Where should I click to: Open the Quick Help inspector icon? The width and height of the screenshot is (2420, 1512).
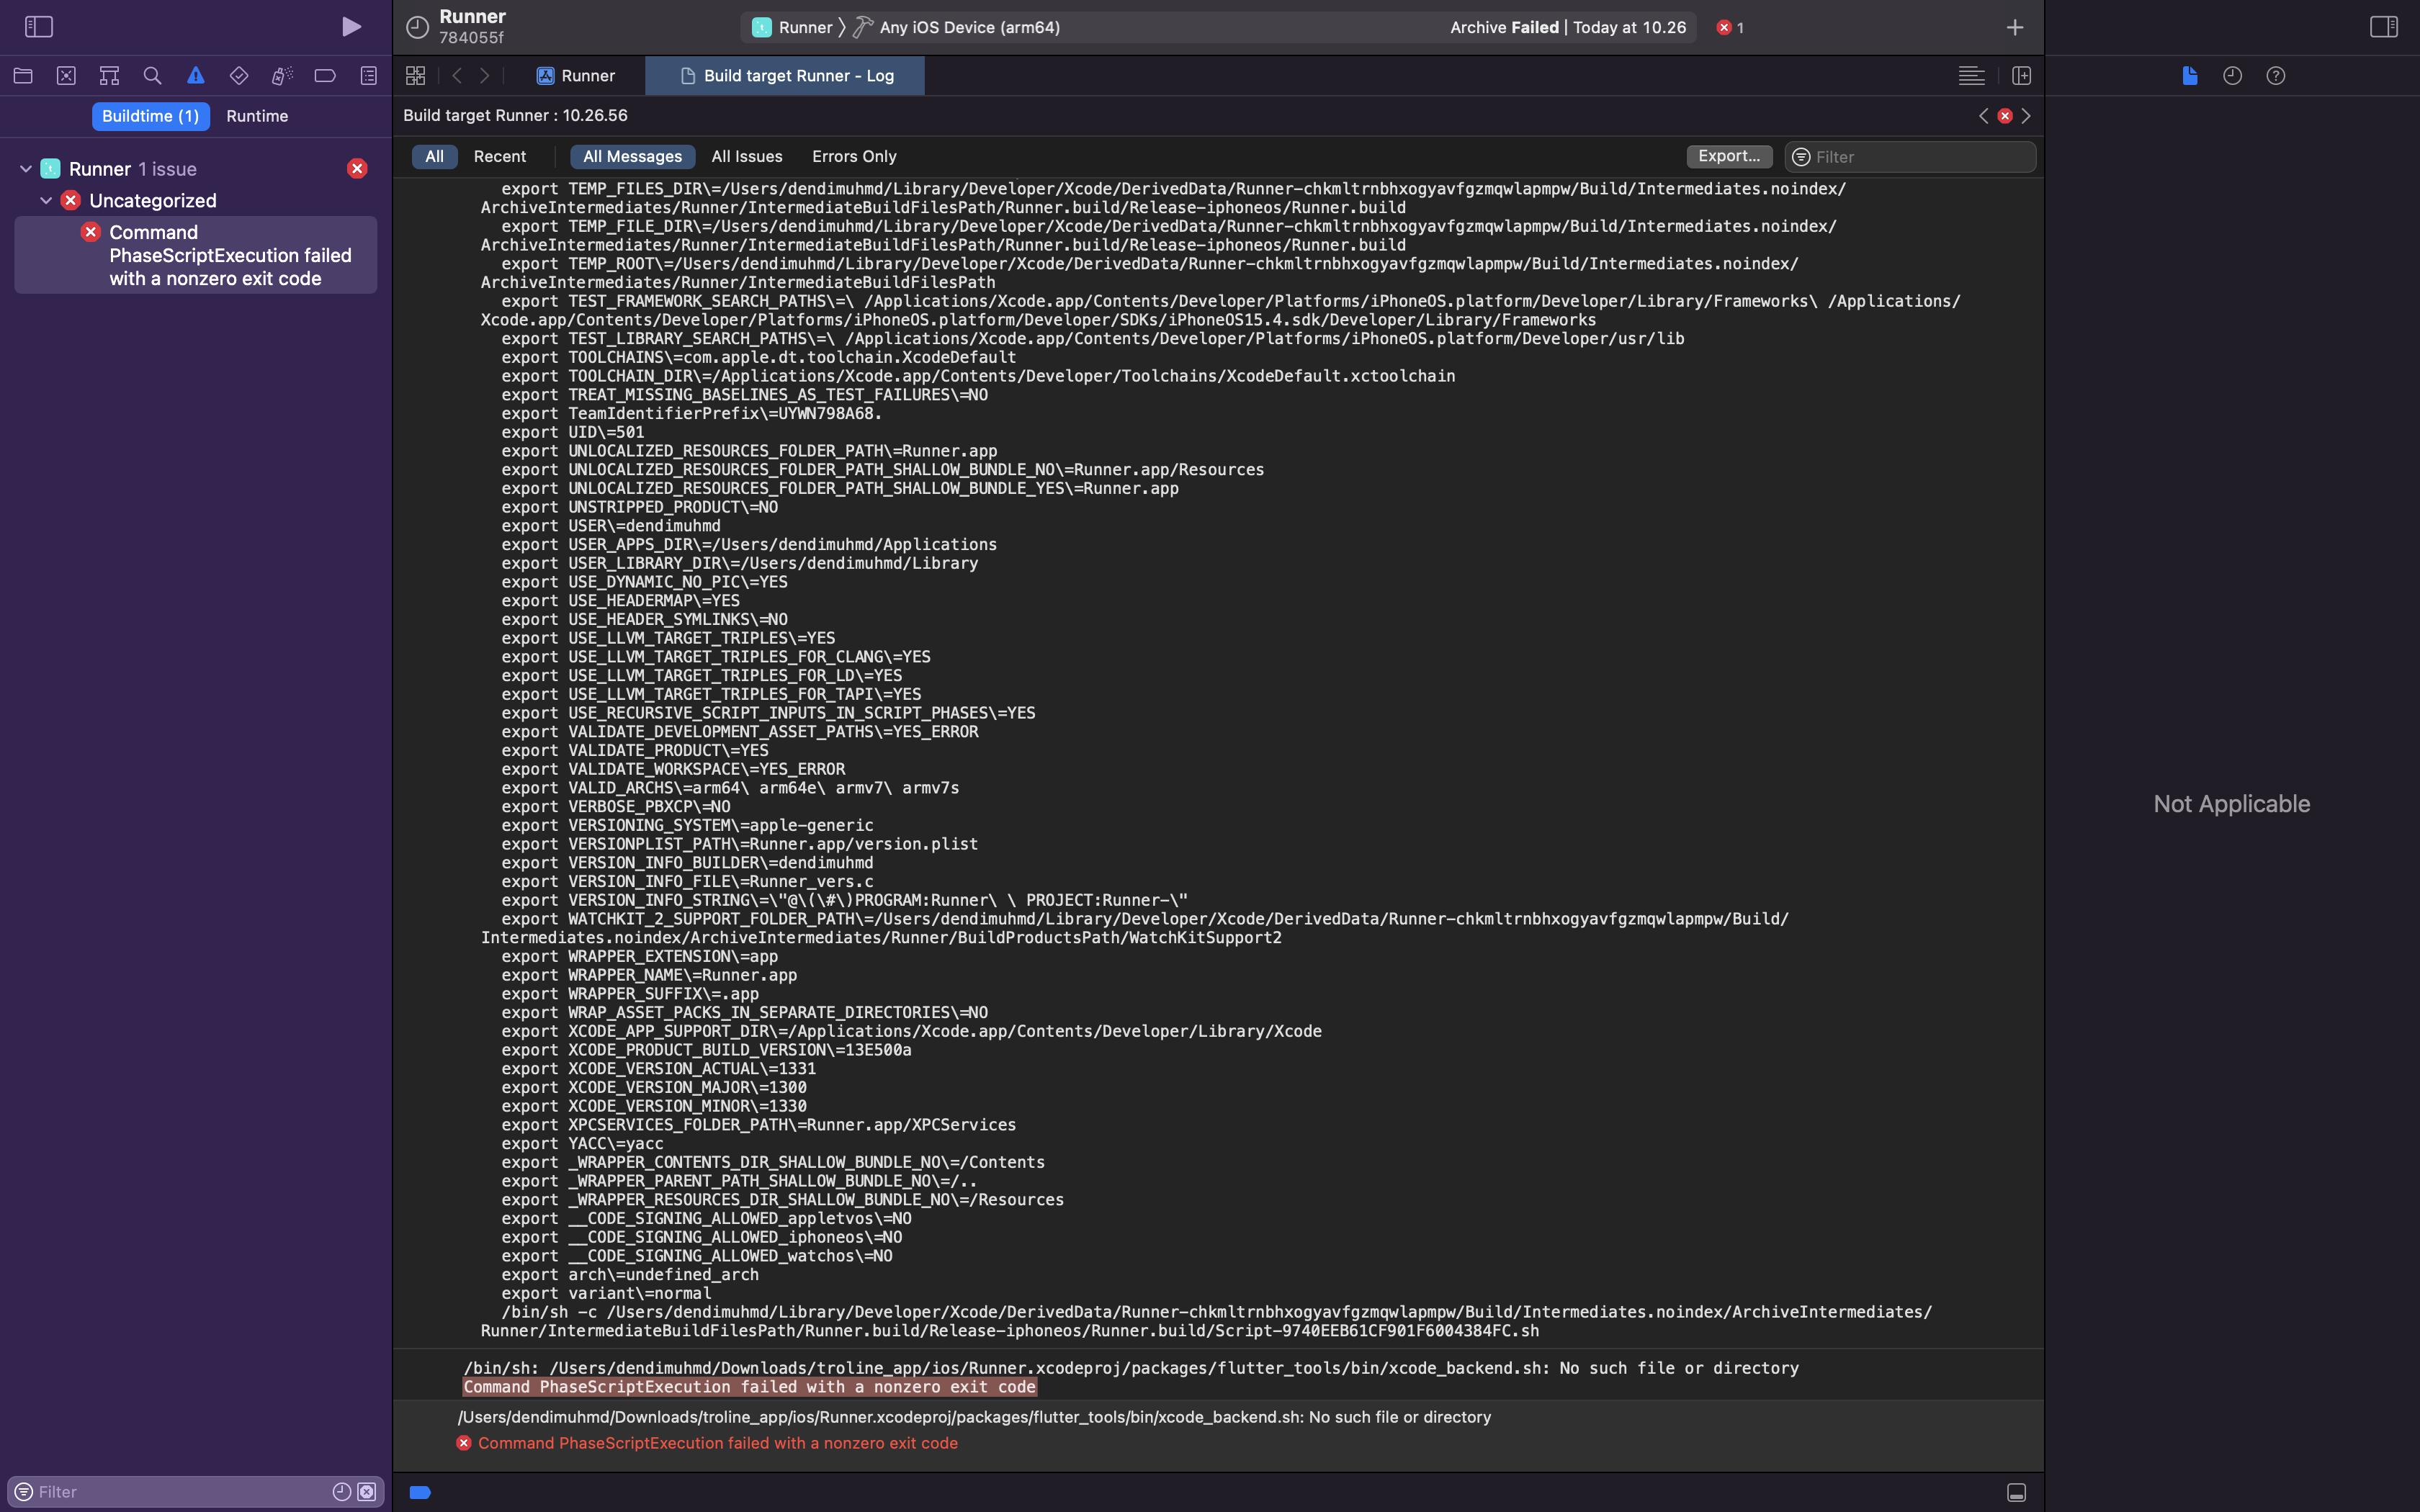click(2275, 76)
